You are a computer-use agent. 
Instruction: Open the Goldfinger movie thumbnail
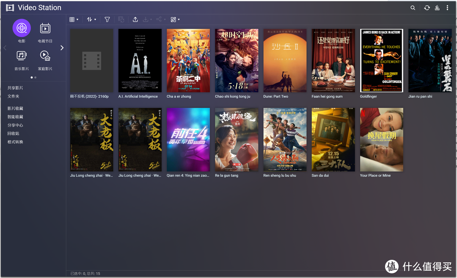[x=381, y=61]
